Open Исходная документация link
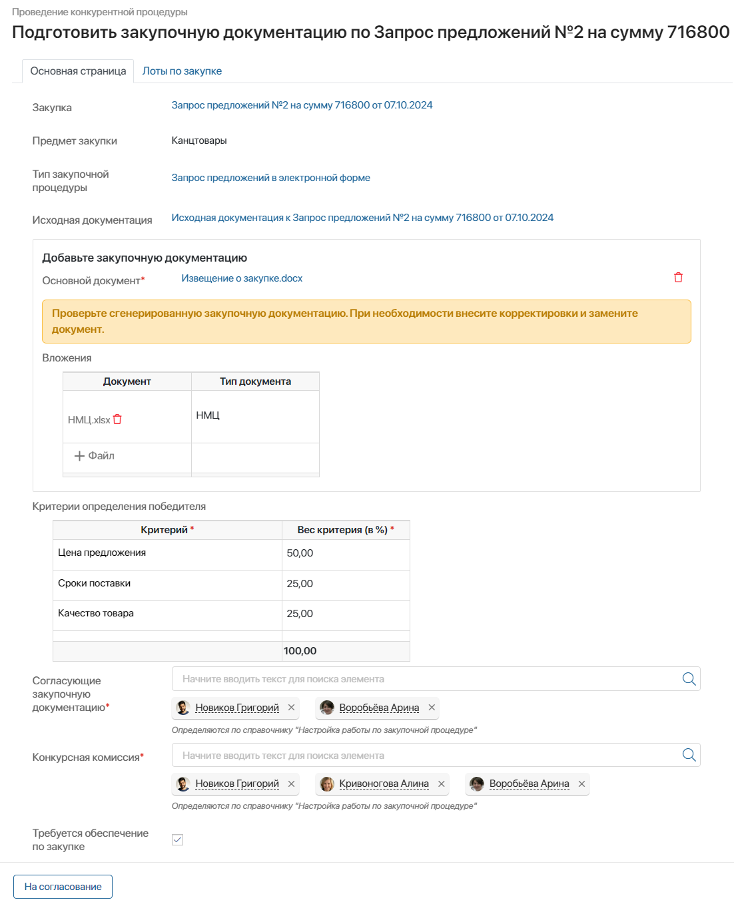The width and height of the screenshot is (734, 906). point(362,217)
